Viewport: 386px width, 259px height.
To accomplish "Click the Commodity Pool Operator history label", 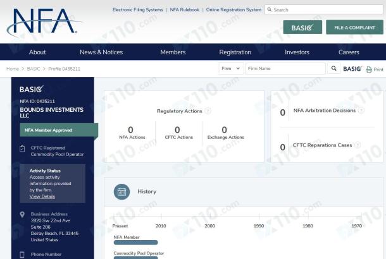I will click(139, 253).
